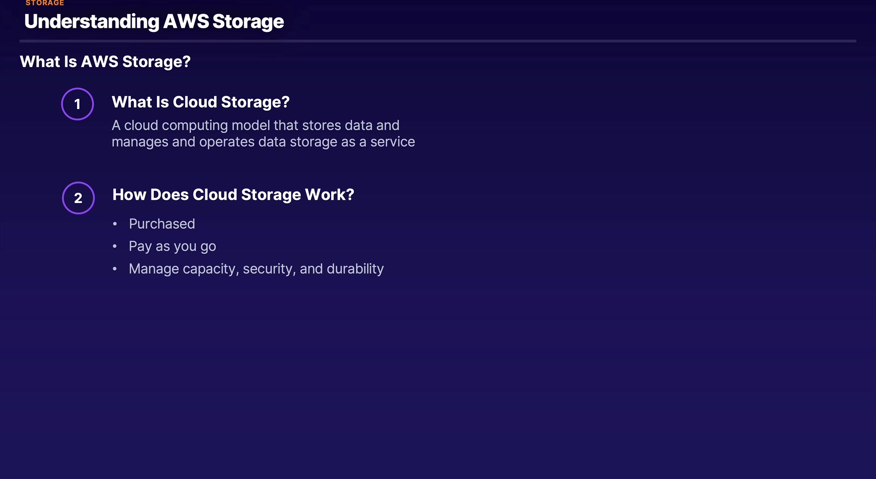Select the What Is Cloud Storage? heading
876x479 pixels.
[200, 102]
